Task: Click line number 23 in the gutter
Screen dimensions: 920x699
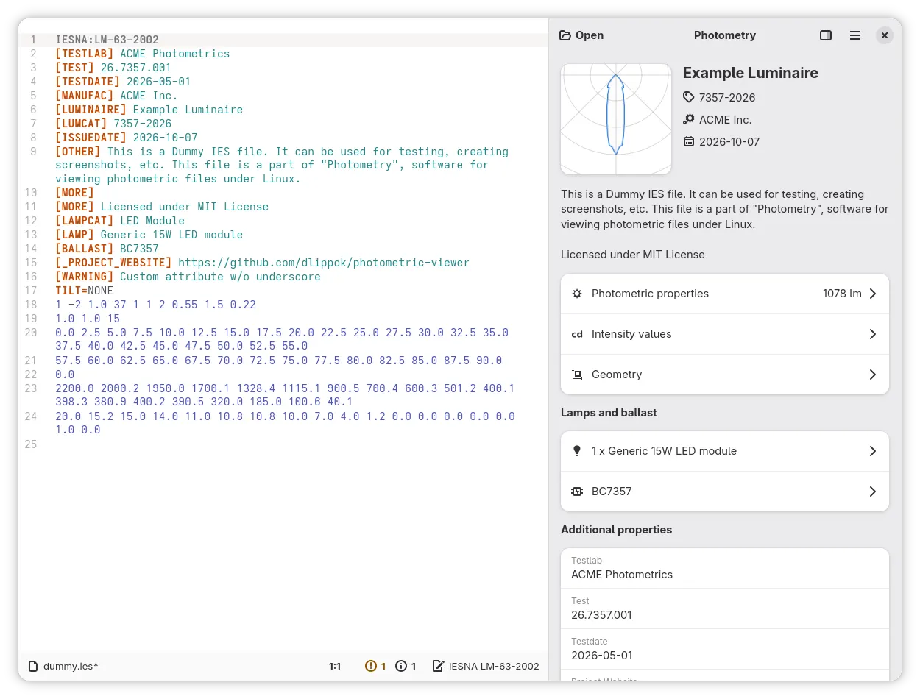Action: tap(30, 388)
